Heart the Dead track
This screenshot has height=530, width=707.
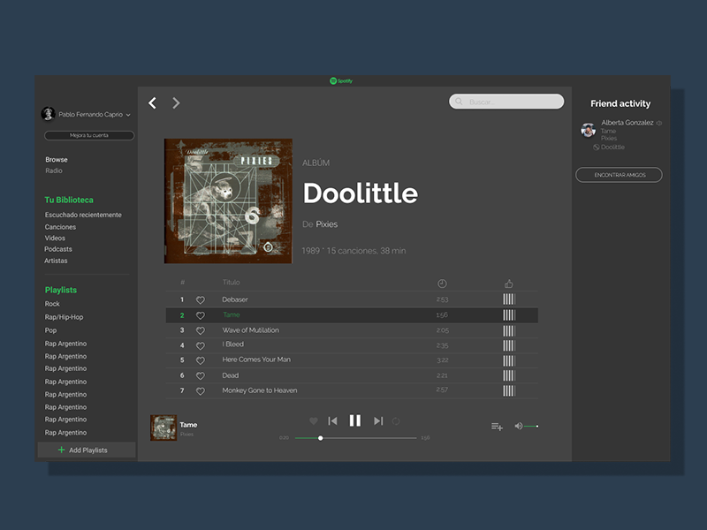point(201,376)
